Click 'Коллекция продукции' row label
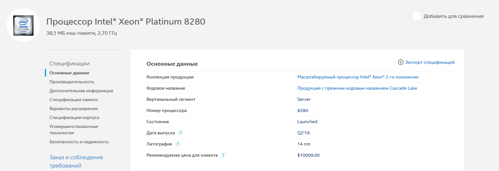This screenshot has height=171, width=499. click(x=170, y=77)
